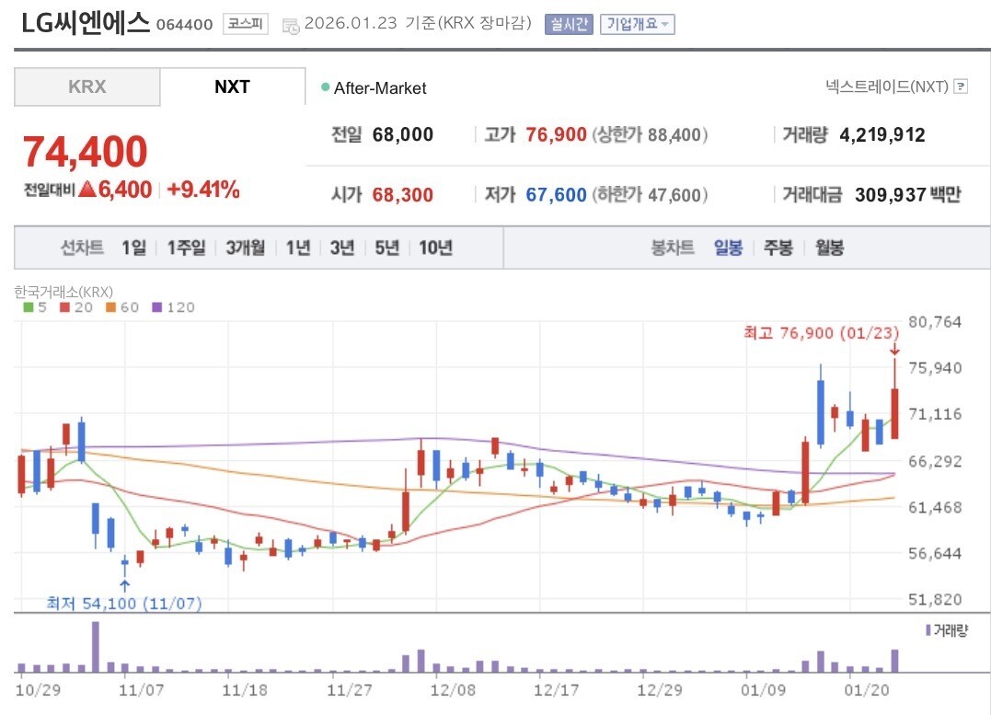
Task: Open the 기업개요 dropdown
Action: coord(637,24)
